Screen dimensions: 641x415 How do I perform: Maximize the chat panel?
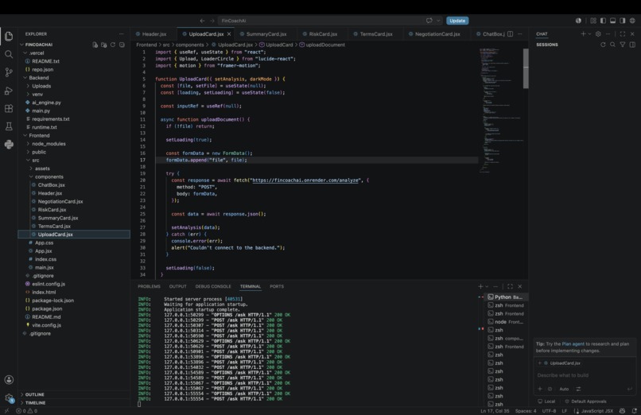623,34
